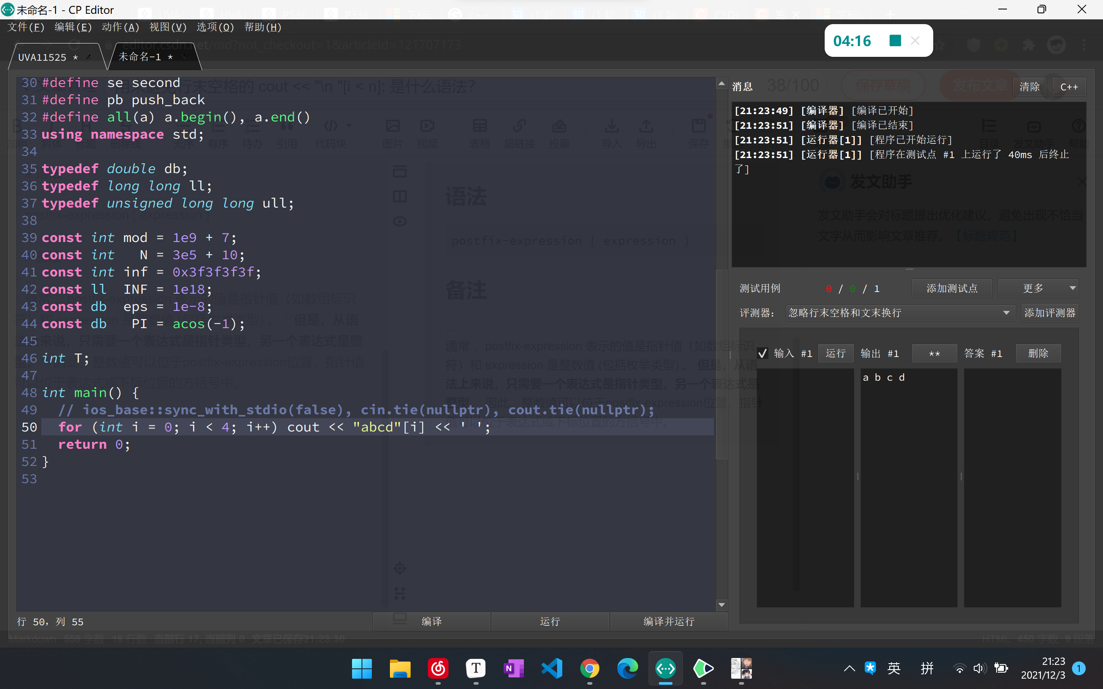
Task: Expand the 更多 dropdown menu
Action: tap(1038, 288)
